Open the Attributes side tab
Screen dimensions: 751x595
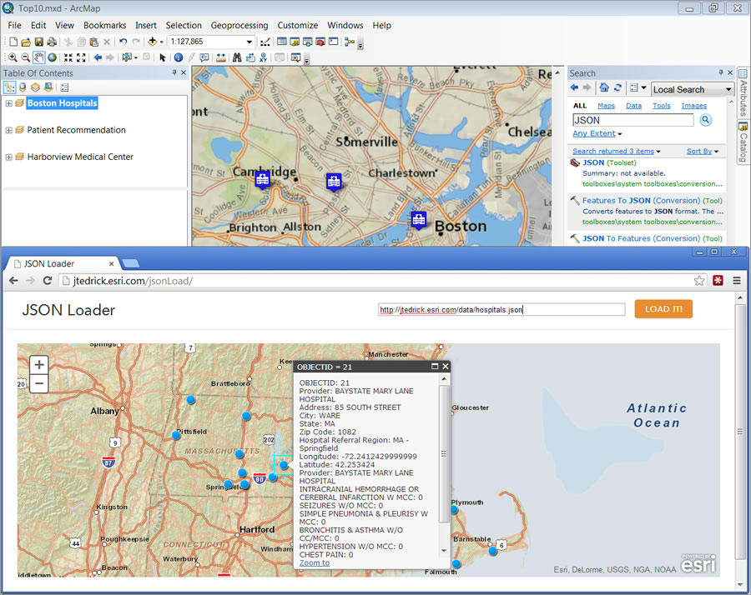tap(743, 92)
